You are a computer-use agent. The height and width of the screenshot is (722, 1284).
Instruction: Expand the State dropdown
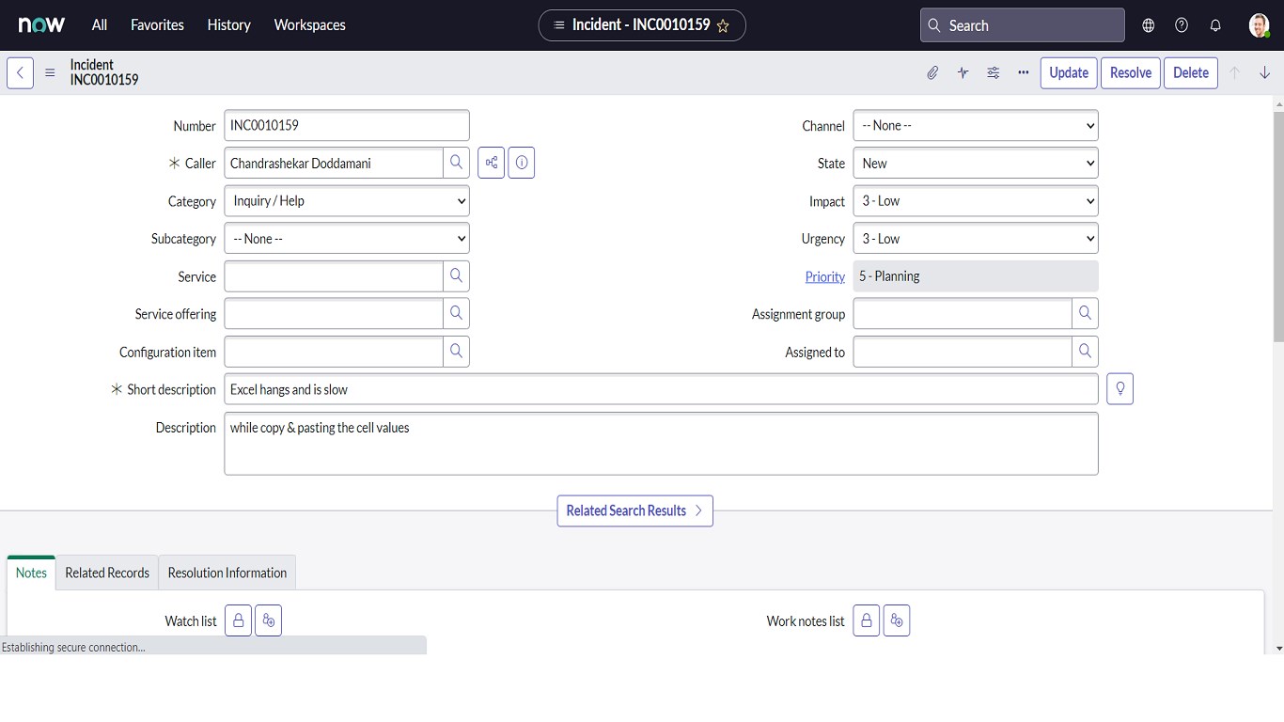975,164
